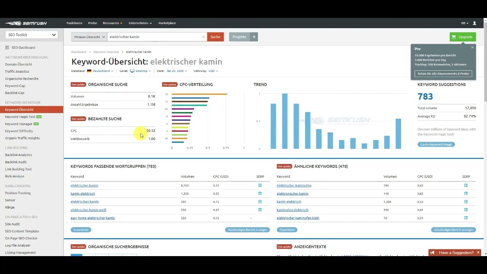The width and height of the screenshot is (487, 274).
Task: Click the desktop device icon
Action: 132,71
